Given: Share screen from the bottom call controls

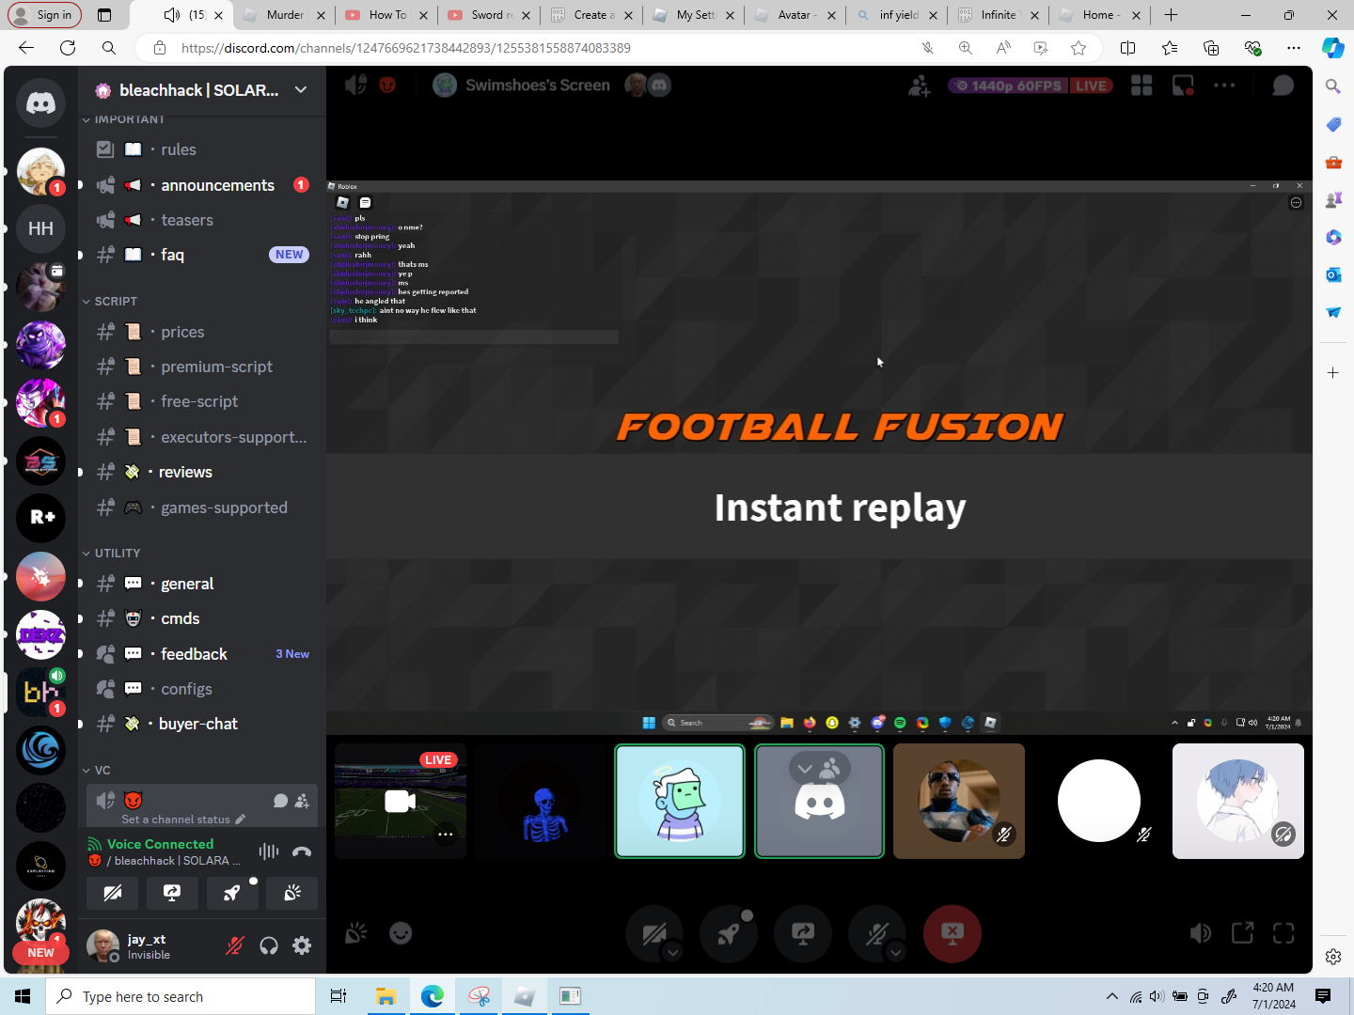Looking at the screenshot, I should 803,933.
